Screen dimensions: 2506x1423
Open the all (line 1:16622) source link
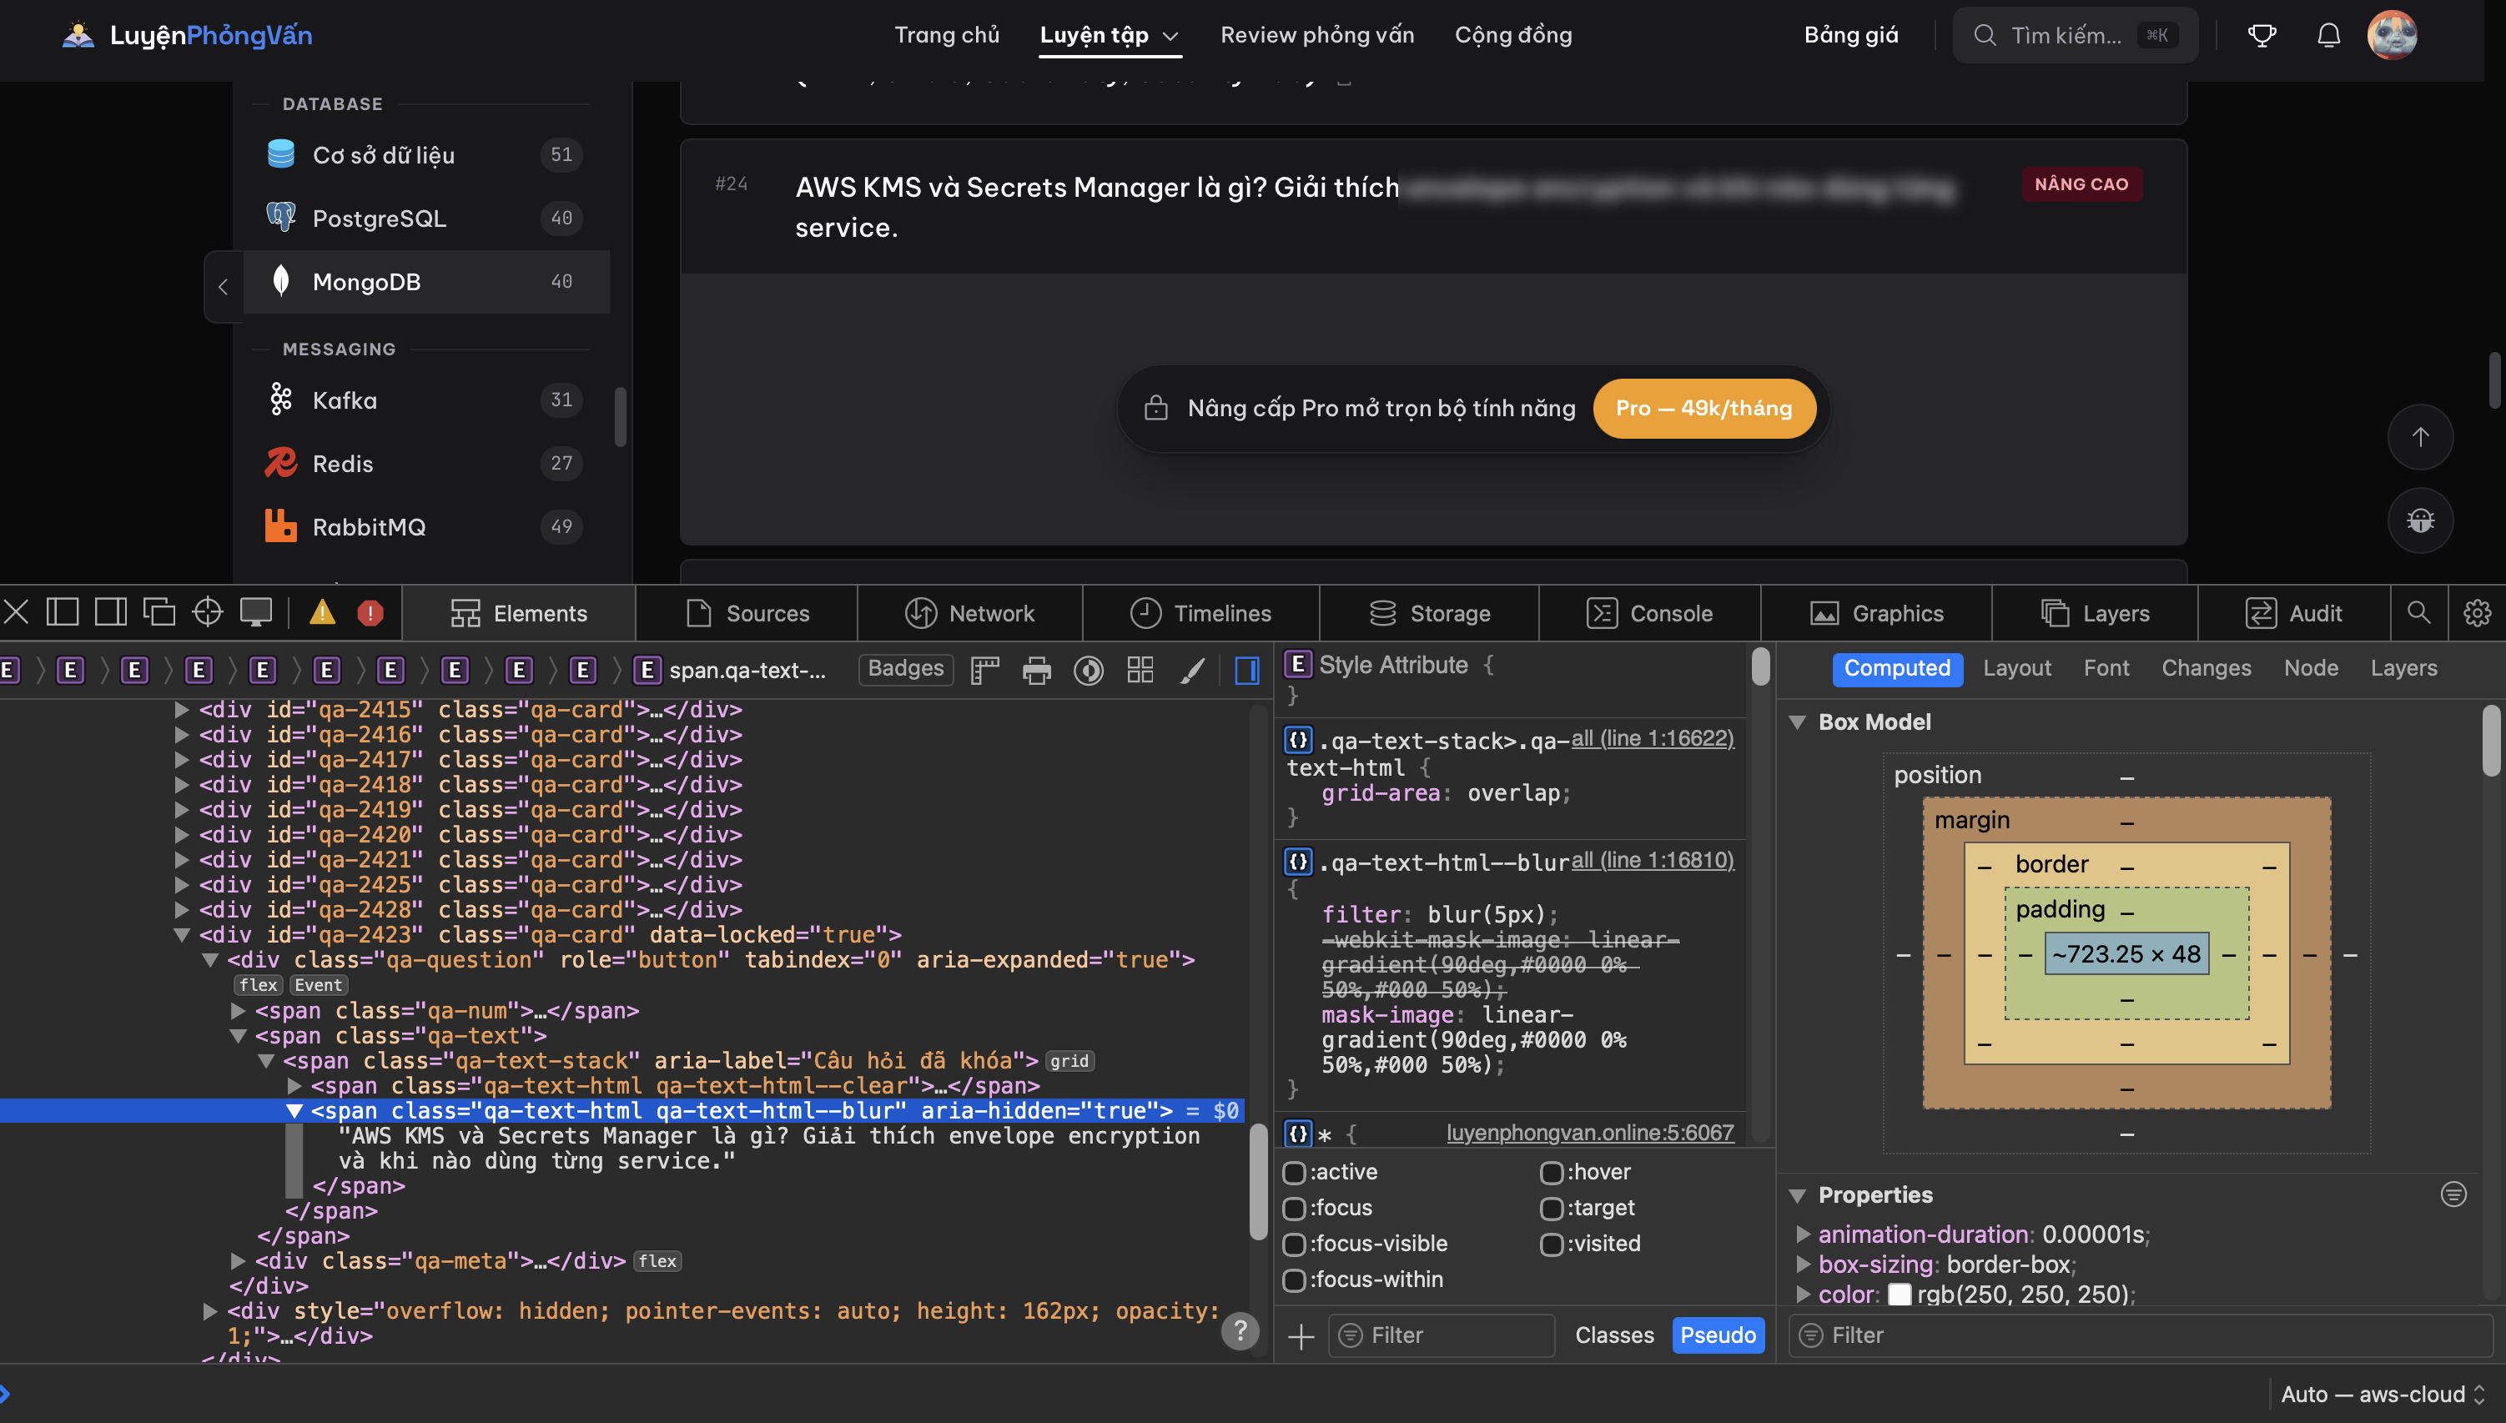[x=1652, y=739]
